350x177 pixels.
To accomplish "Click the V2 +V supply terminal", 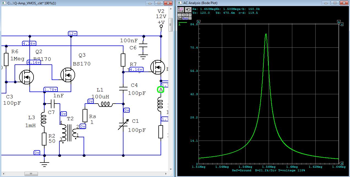I will point(161,27).
